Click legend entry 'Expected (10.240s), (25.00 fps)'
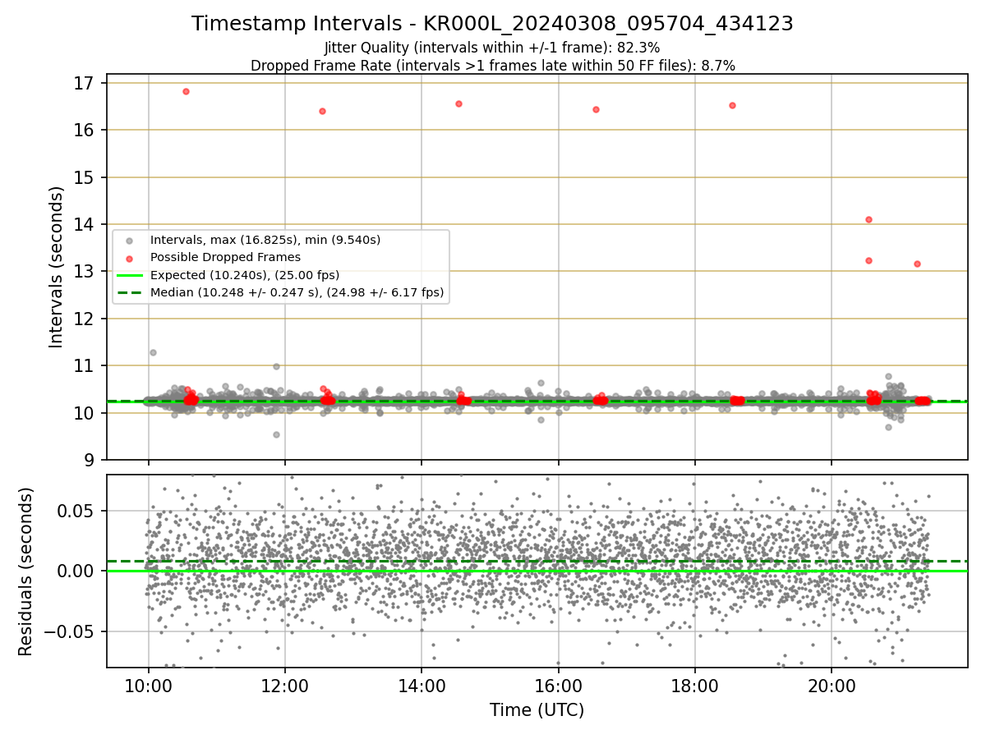986x739 pixels. point(244,274)
